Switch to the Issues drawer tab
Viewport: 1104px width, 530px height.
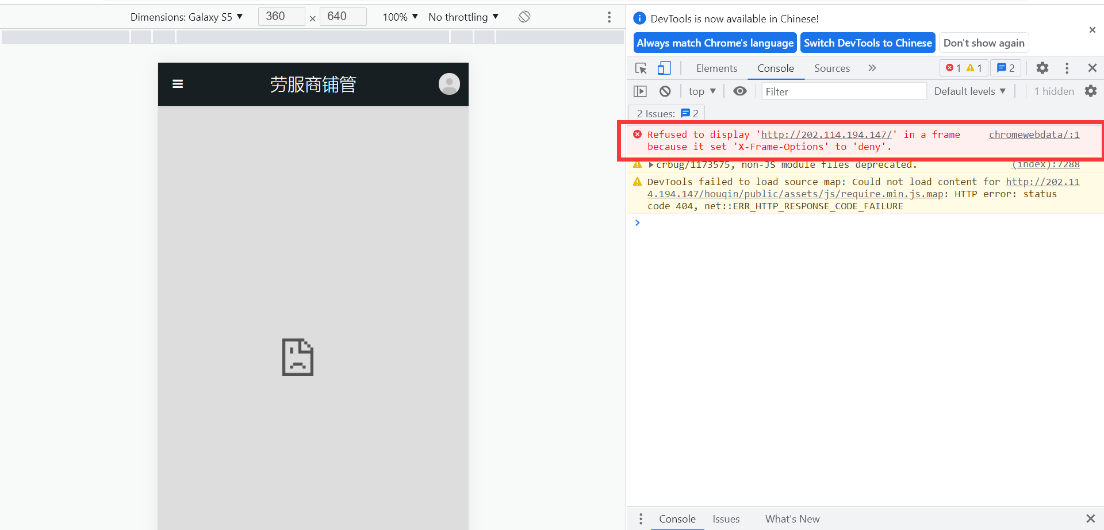[x=726, y=519]
